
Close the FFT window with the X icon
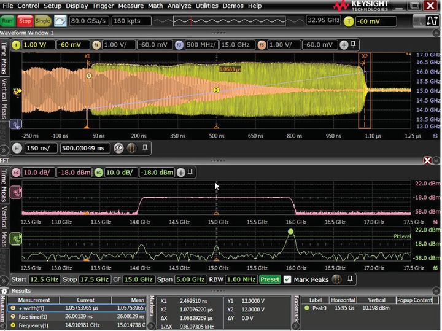427,160
